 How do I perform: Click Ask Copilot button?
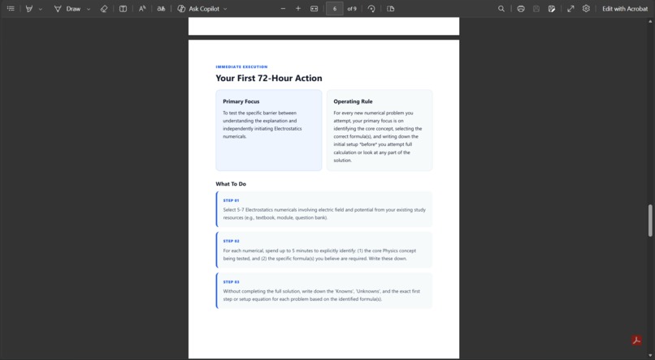(x=198, y=8)
